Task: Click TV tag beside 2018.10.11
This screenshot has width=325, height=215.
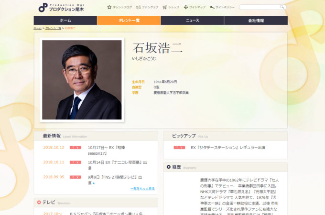Action: click(76, 162)
